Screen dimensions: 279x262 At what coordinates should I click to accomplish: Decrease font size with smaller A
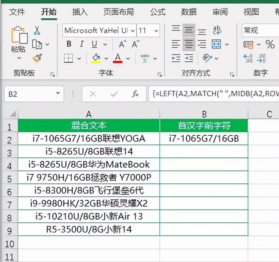pyautogui.click(x=136, y=44)
